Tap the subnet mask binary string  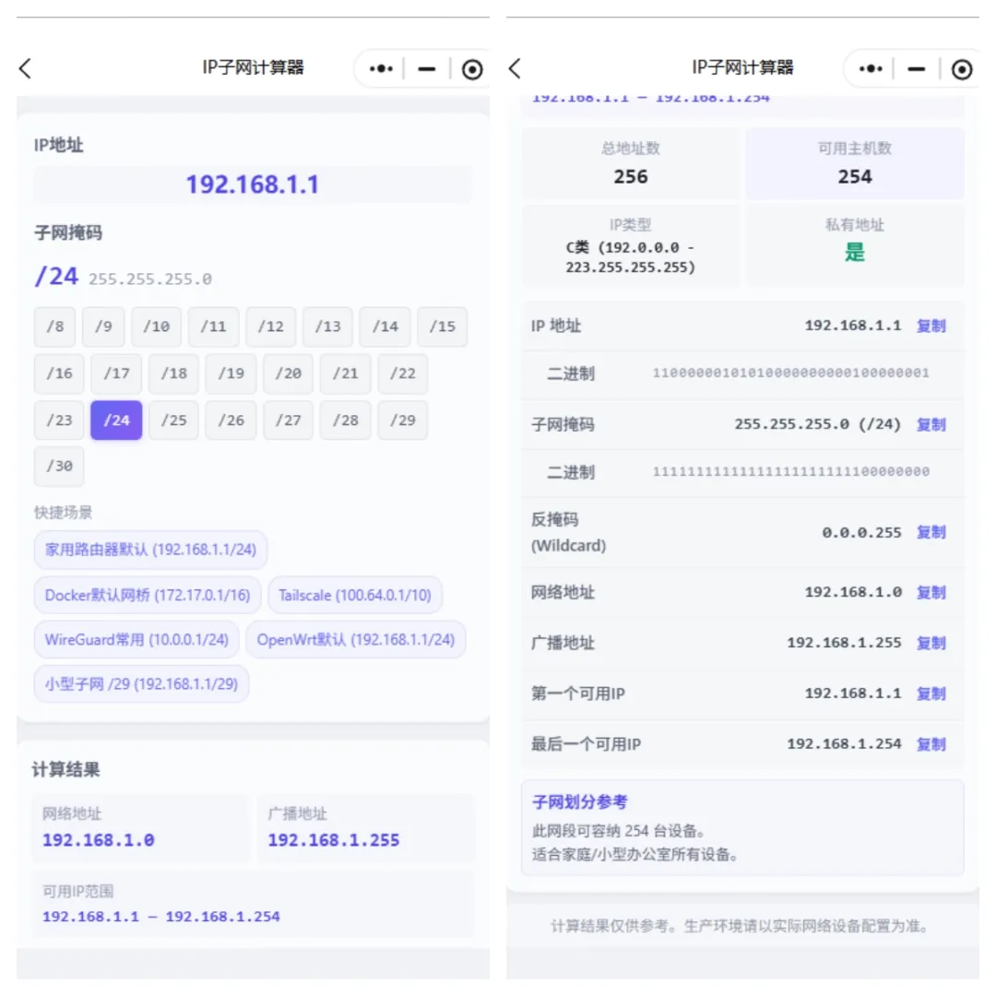click(x=791, y=471)
